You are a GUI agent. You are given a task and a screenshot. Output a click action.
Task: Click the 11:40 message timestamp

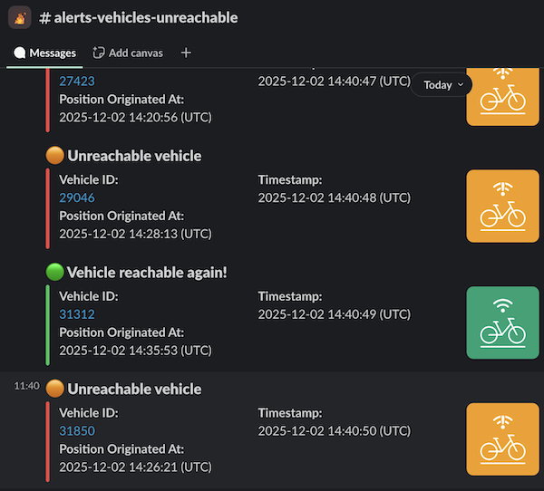coord(26,386)
